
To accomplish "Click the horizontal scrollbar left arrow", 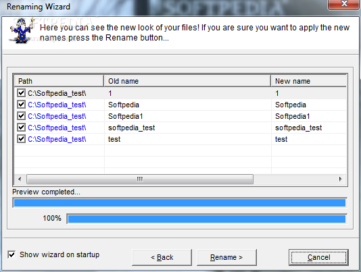I will click(x=20, y=179).
